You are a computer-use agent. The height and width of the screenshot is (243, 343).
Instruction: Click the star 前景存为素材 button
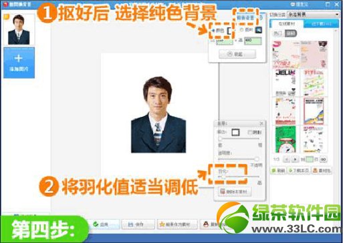click(177, 224)
